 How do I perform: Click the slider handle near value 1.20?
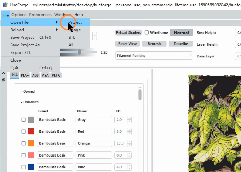[79, 52]
